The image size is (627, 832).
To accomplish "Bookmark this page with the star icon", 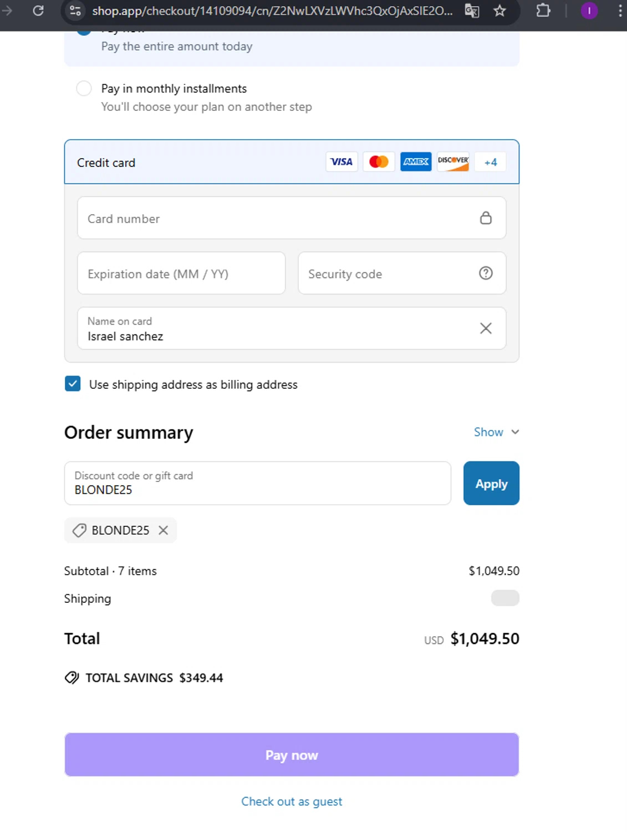I will pyautogui.click(x=499, y=11).
